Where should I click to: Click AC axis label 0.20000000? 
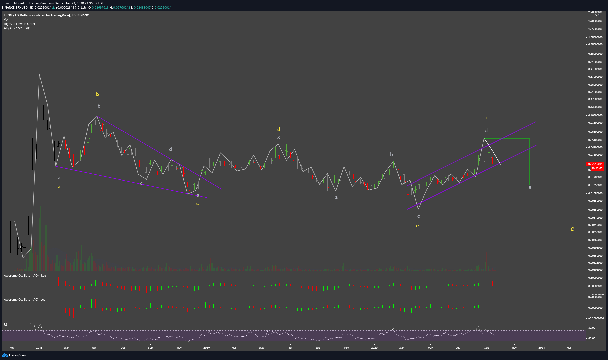click(595, 297)
